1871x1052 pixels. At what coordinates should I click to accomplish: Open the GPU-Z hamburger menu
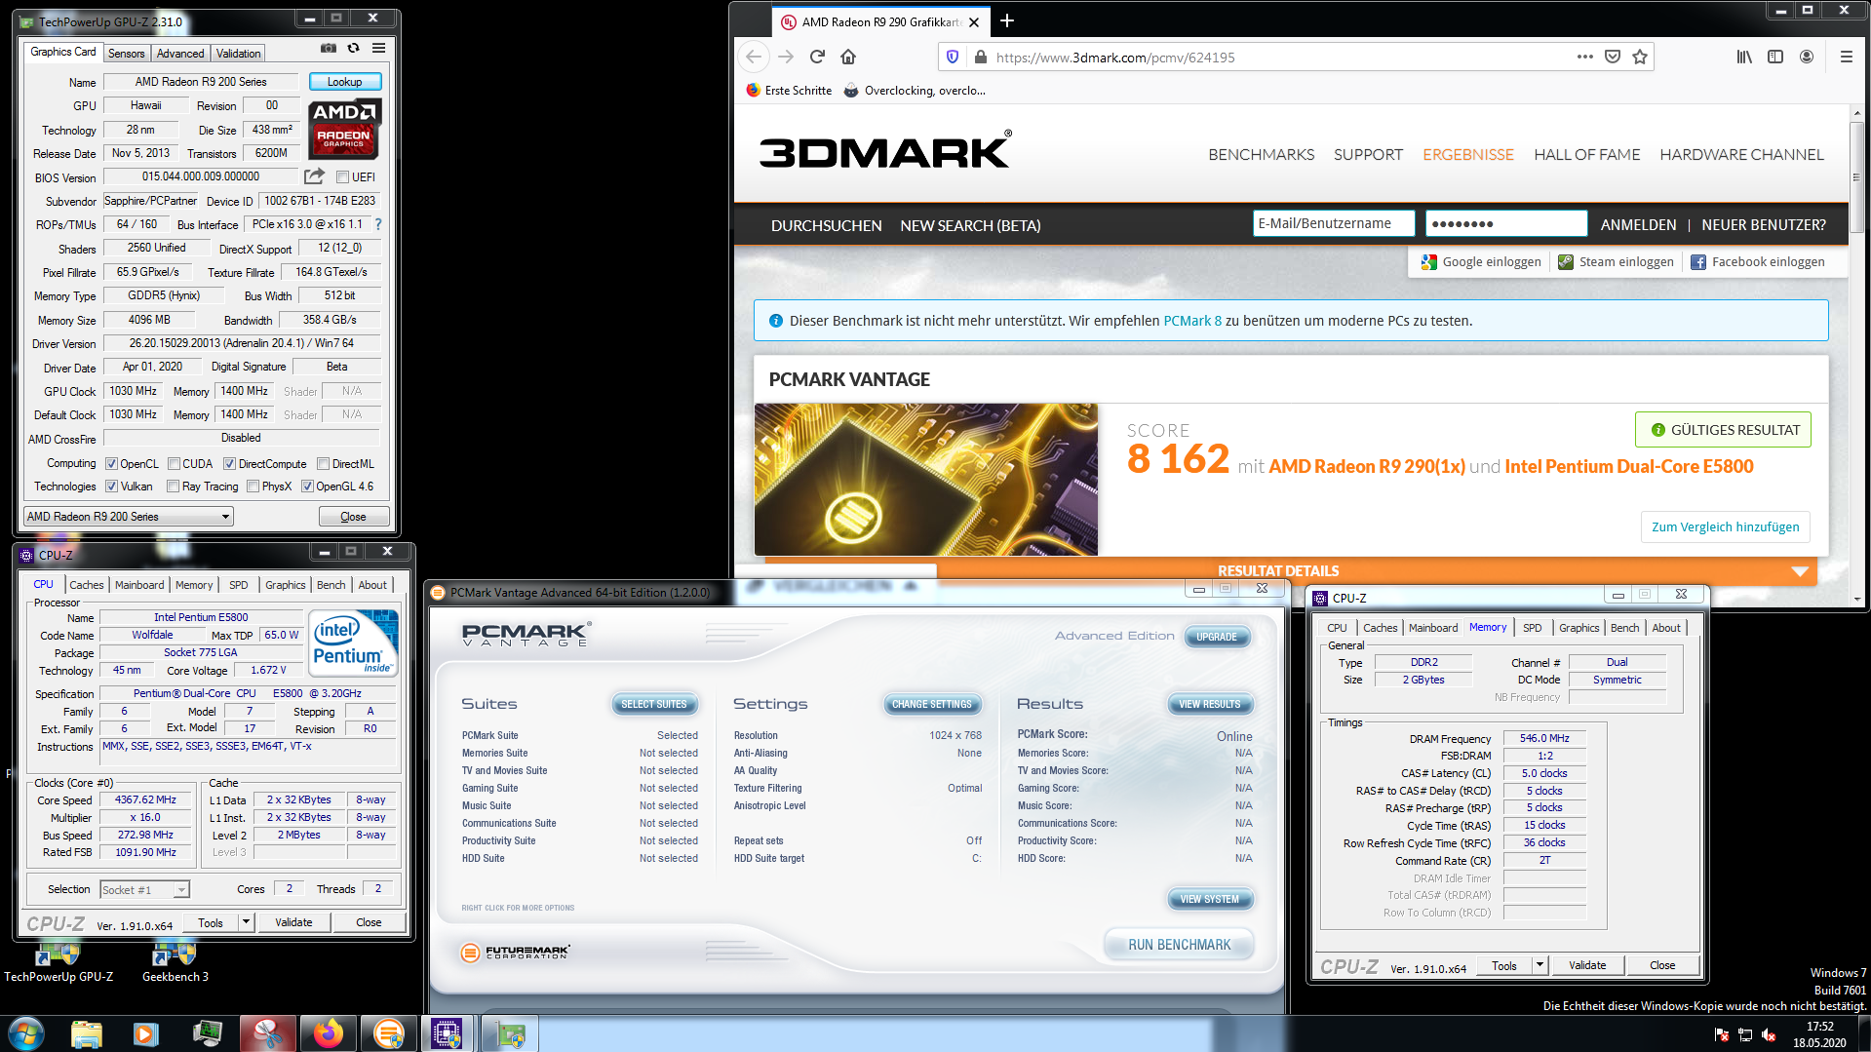click(x=378, y=48)
